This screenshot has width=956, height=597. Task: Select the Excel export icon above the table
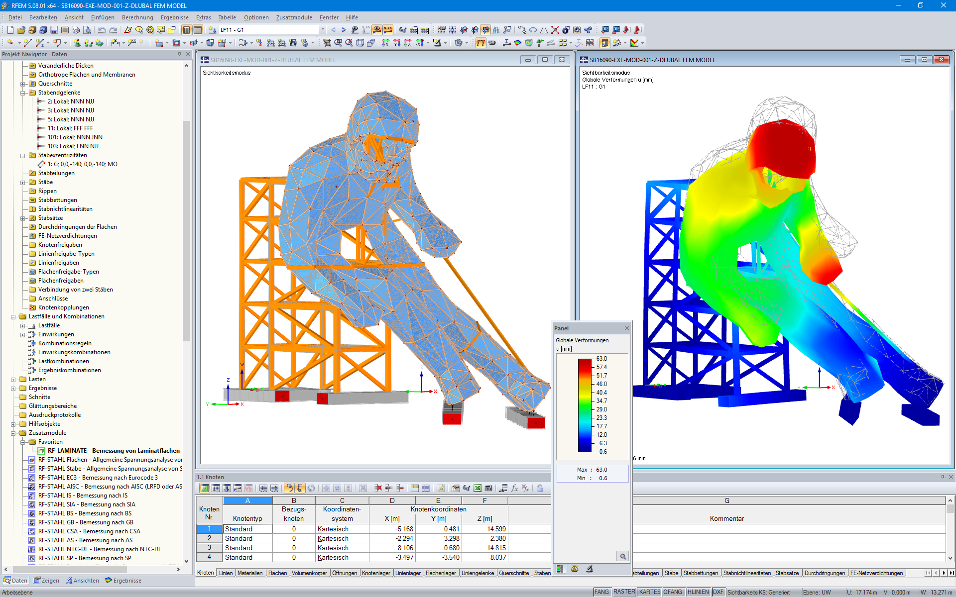coord(478,489)
